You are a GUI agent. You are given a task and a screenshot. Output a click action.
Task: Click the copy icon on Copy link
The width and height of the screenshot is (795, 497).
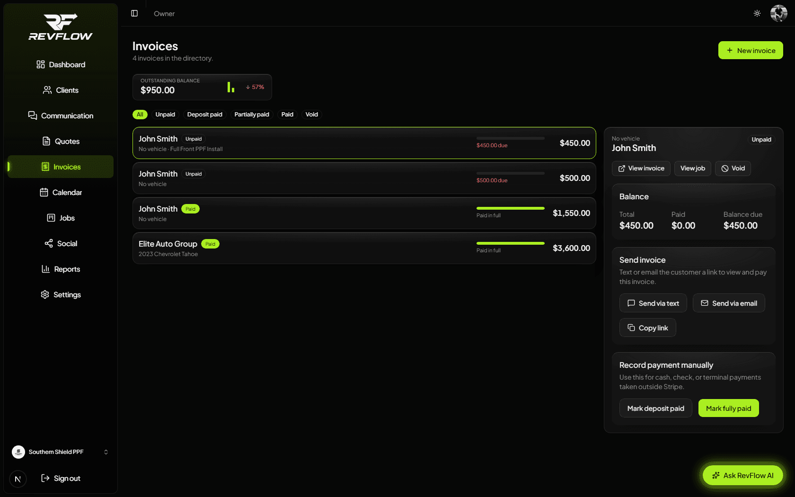(x=631, y=328)
